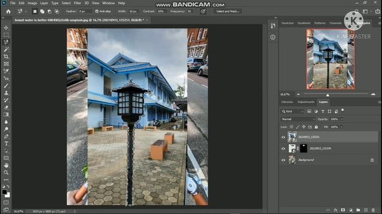Select the Zoom tool
382x214 pixels.
(x=6, y=172)
